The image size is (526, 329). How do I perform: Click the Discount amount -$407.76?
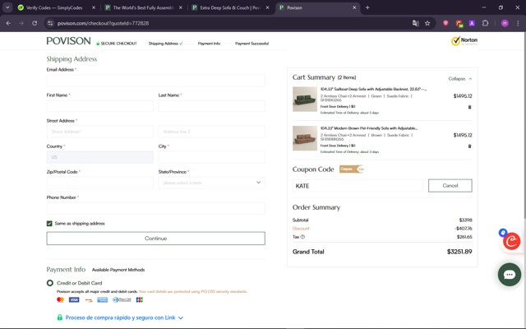(464, 229)
